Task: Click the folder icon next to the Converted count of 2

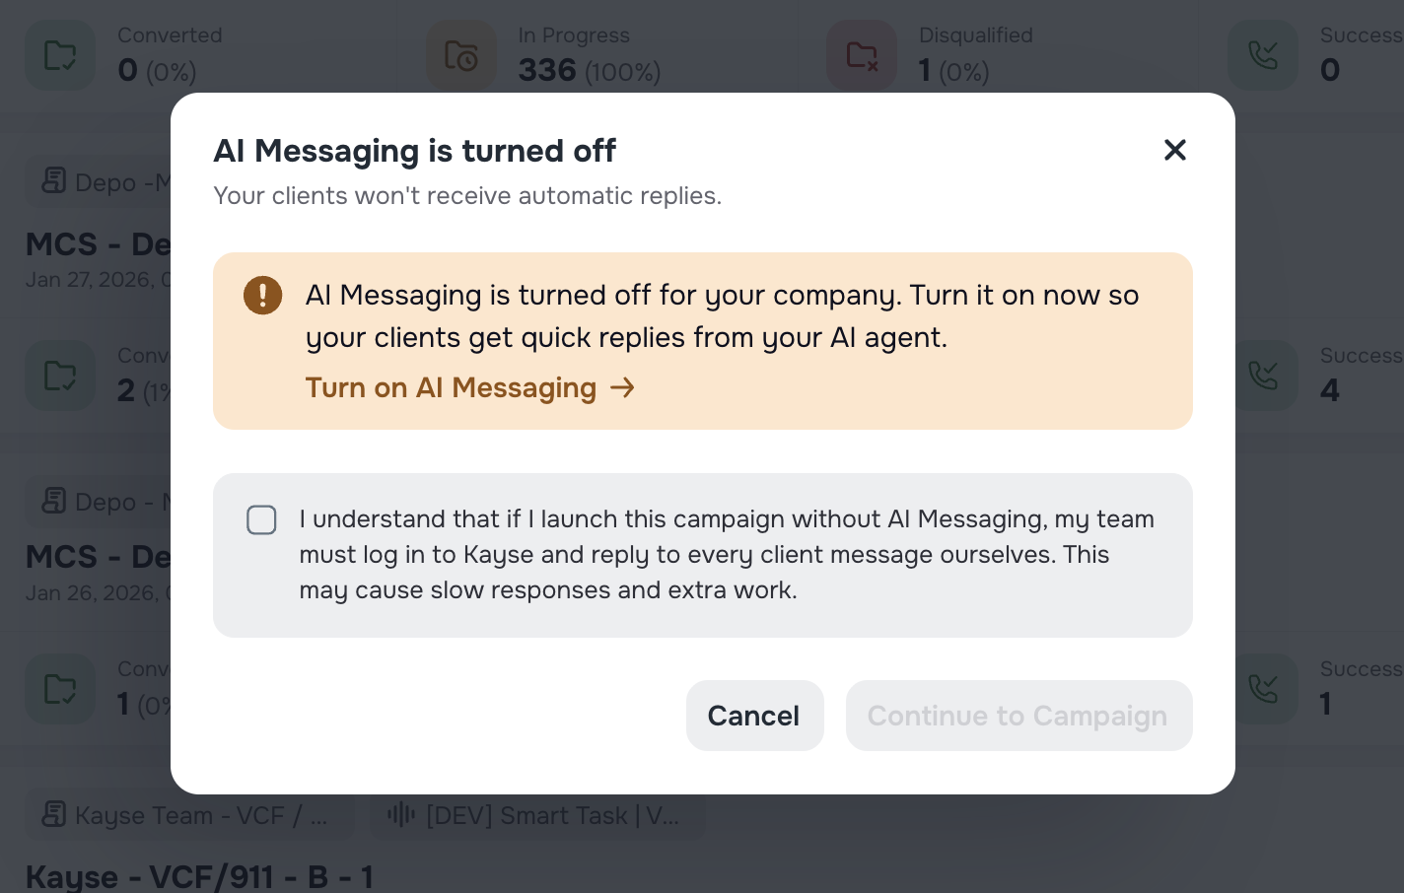Action: click(x=59, y=376)
